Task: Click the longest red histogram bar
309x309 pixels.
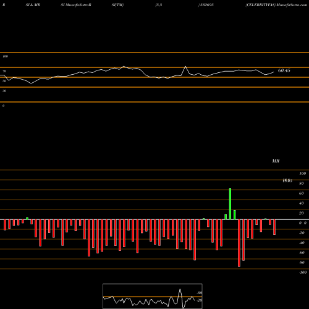Action: tap(239, 243)
